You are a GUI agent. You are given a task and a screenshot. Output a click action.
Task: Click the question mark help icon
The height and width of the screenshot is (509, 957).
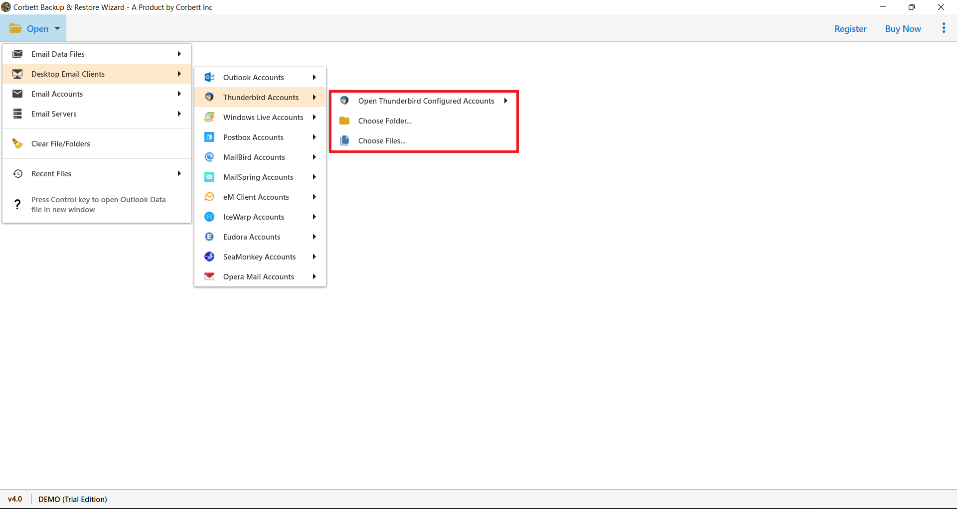pos(17,204)
